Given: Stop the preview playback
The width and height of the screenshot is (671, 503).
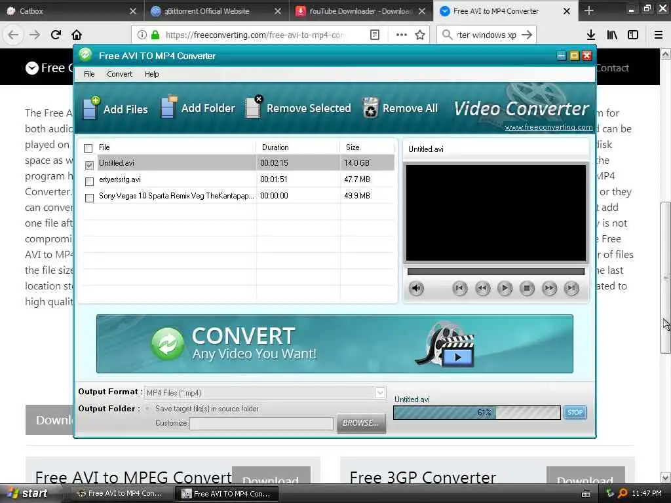Looking at the screenshot, I should pos(527,288).
